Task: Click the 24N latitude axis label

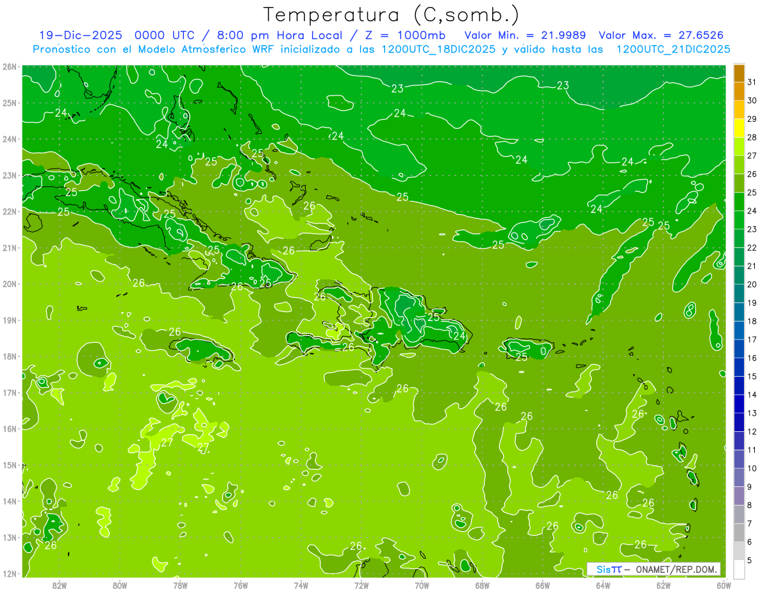Action: pyautogui.click(x=10, y=139)
